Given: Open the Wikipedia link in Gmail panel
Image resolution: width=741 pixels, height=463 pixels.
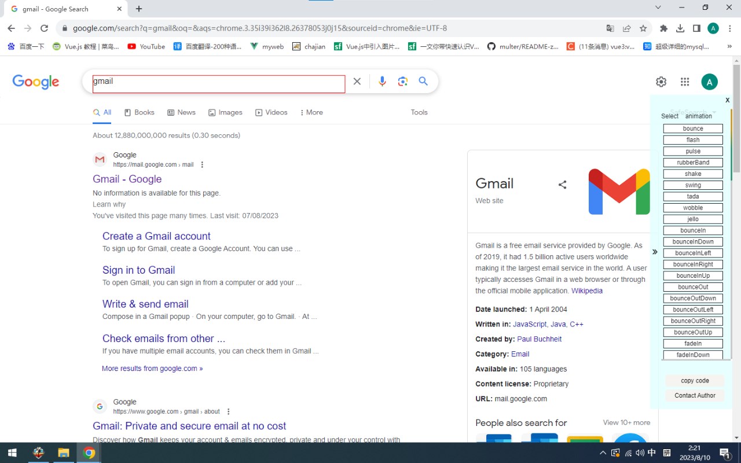Looking at the screenshot, I should (587, 291).
